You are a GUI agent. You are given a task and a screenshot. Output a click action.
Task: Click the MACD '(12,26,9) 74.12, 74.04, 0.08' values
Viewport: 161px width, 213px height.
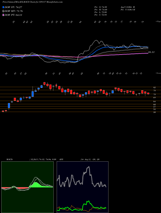click(x=43, y=159)
